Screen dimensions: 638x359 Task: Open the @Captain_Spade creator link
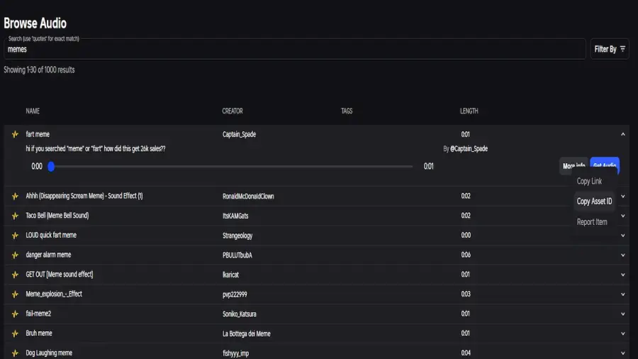click(x=469, y=149)
